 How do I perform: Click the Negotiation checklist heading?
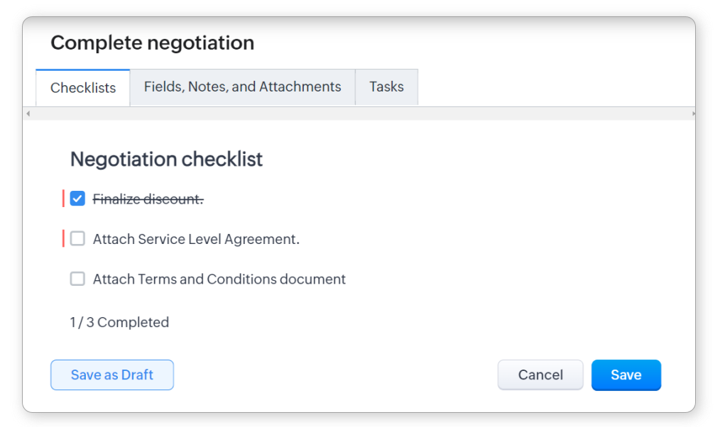[166, 159]
